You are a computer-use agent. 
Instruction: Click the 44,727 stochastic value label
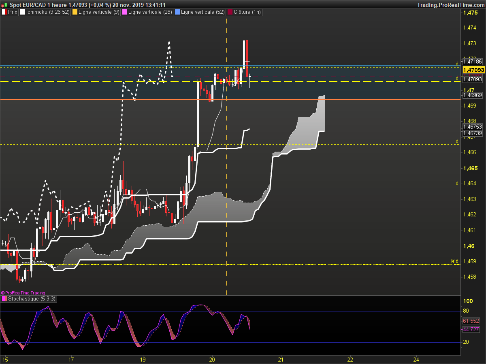471,330
